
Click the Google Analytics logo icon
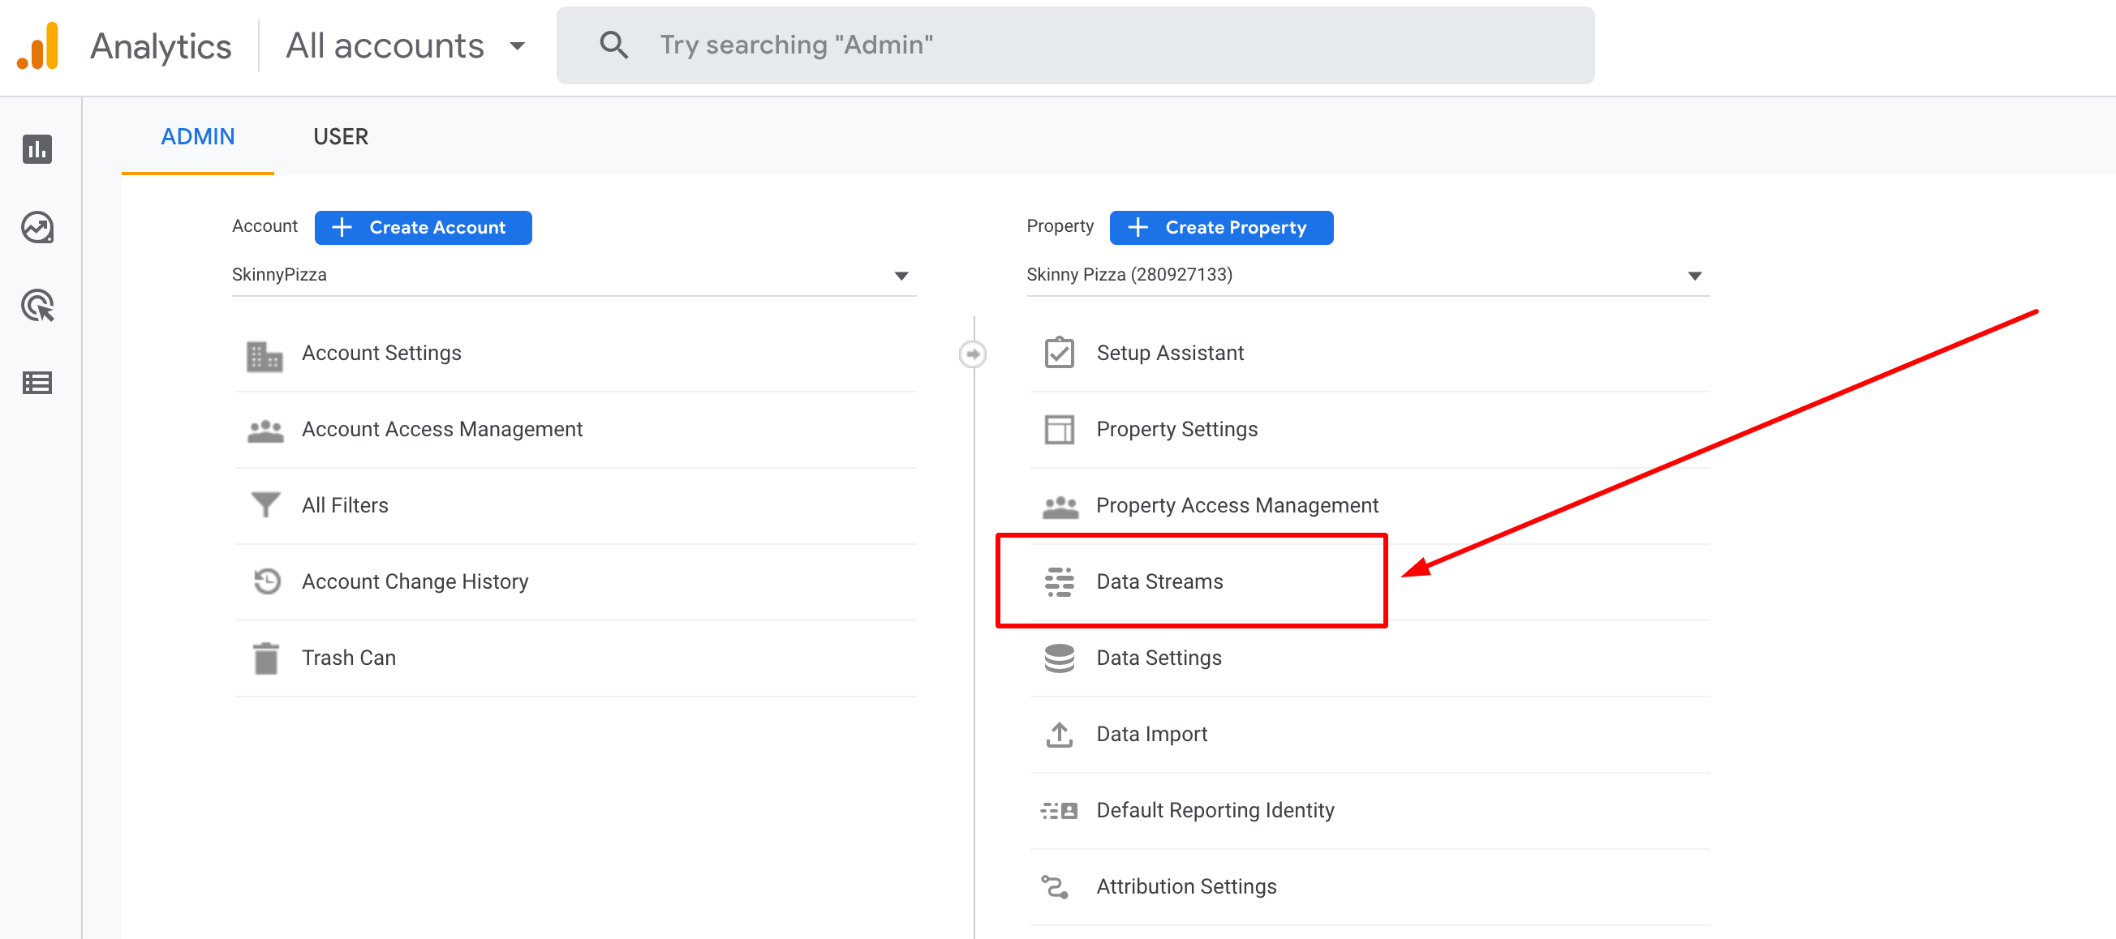(x=38, y=46)
